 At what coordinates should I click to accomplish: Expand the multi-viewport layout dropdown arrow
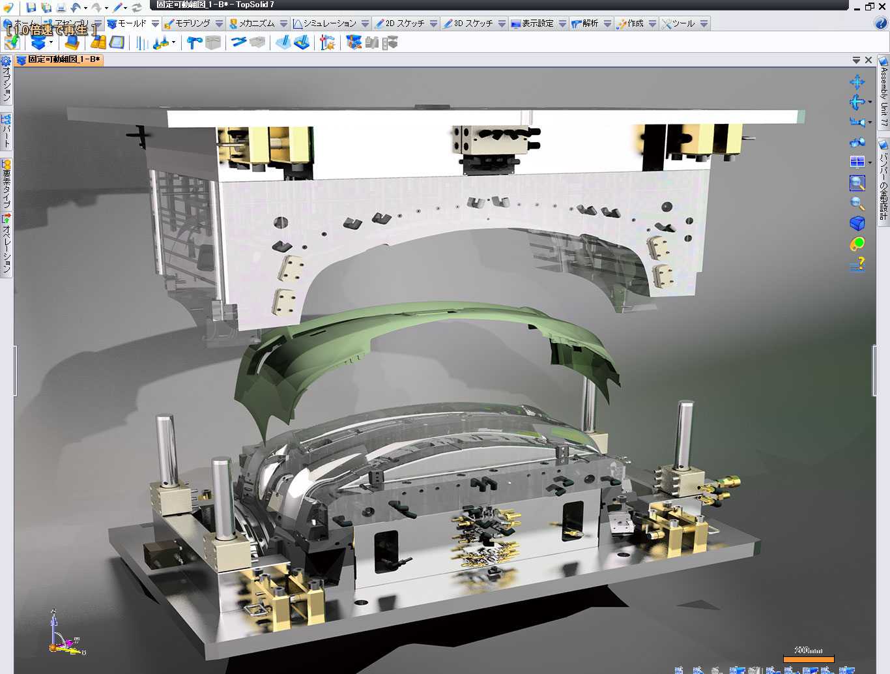coord(870,162)
